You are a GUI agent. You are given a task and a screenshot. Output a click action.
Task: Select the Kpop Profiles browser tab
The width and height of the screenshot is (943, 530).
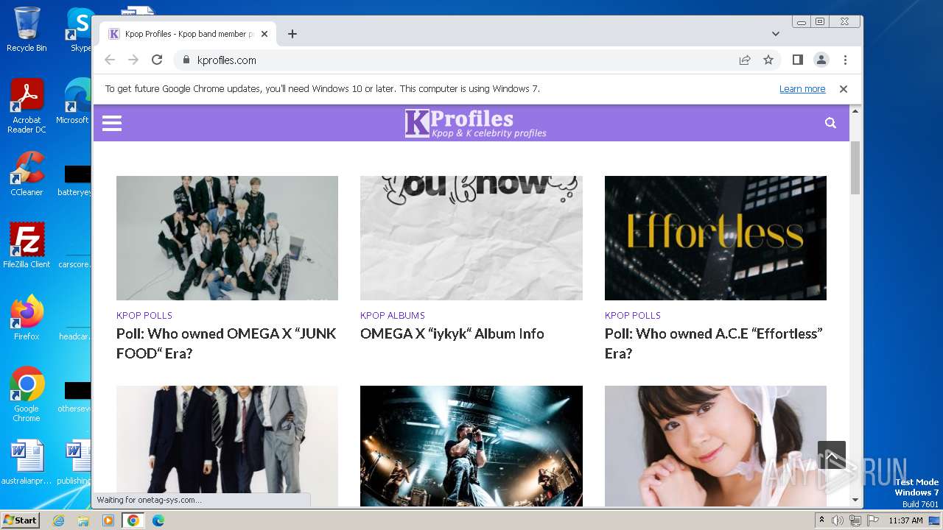(x=188, y=34)
